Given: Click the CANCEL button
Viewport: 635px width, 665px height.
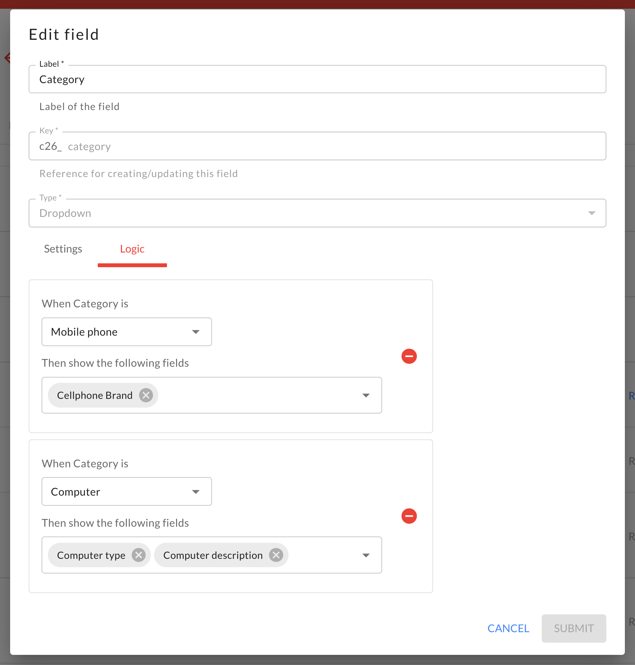Looking at the screenshot, I should point(508,628).
